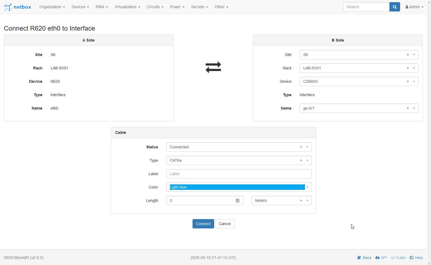Open the Virtualization menu
Viewport: 431px width, 265px height.
click(x=127, y=7)
